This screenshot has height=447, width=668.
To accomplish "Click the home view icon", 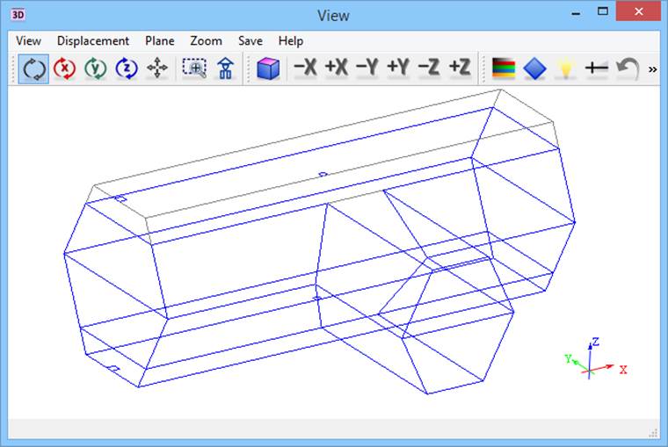I will pyautogui.click(x=225, y=68).
